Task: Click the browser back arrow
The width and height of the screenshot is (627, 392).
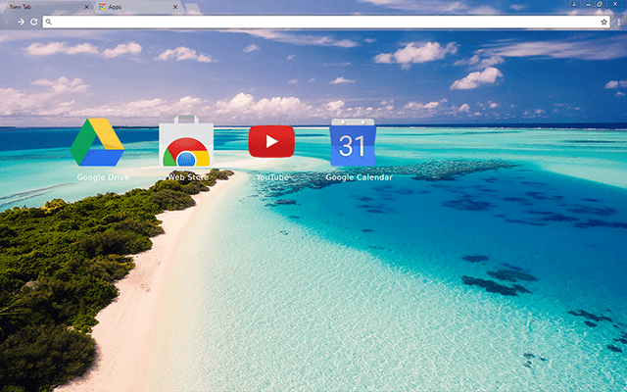Action: coord(9,22)
